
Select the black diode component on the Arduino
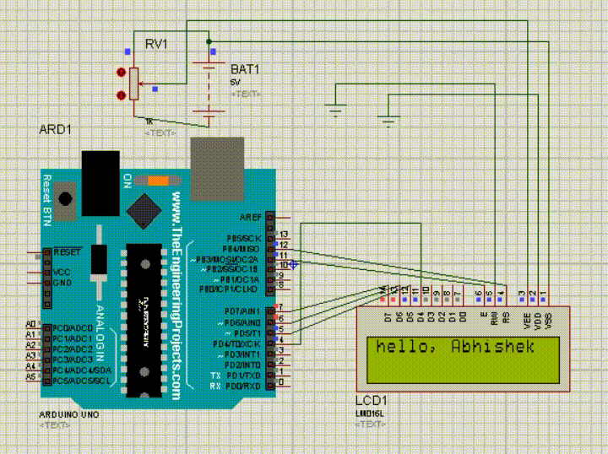click(99, 260)
